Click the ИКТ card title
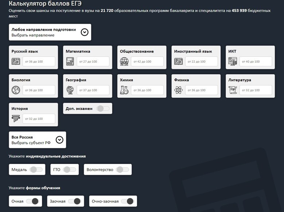Image resolution: width=284 pixels, height=212 pixels. pyautogui.click(x=232, y=51)
